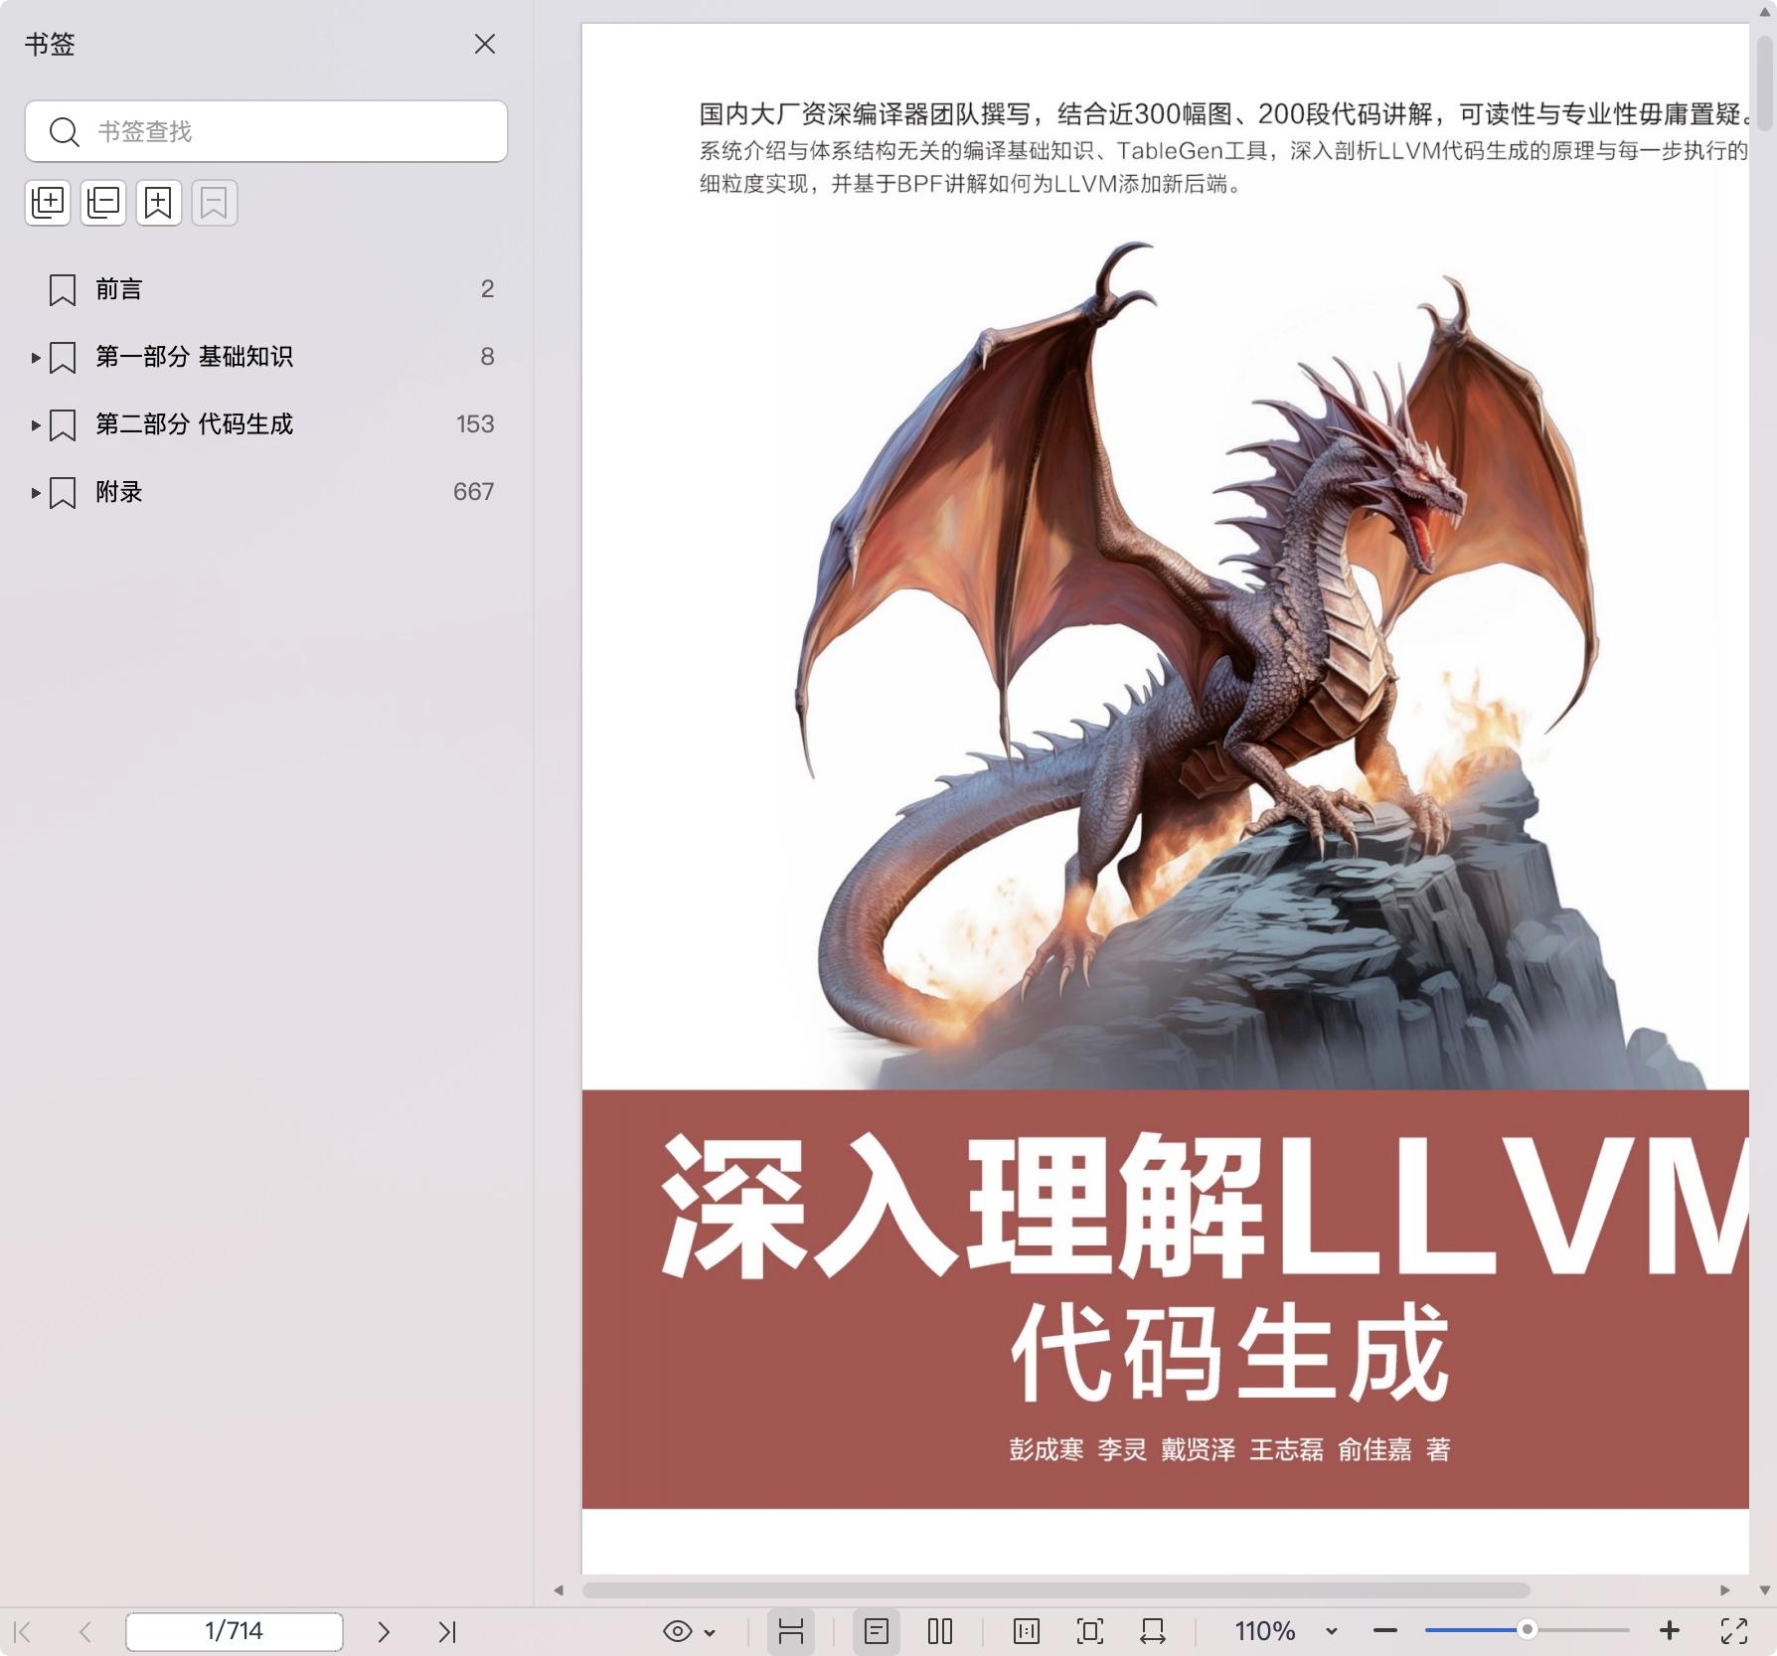Screen dimensions: 1777x1656
Task: Expand 第二部分 代码生成 bookmark arrow
Action: (36, 424)
